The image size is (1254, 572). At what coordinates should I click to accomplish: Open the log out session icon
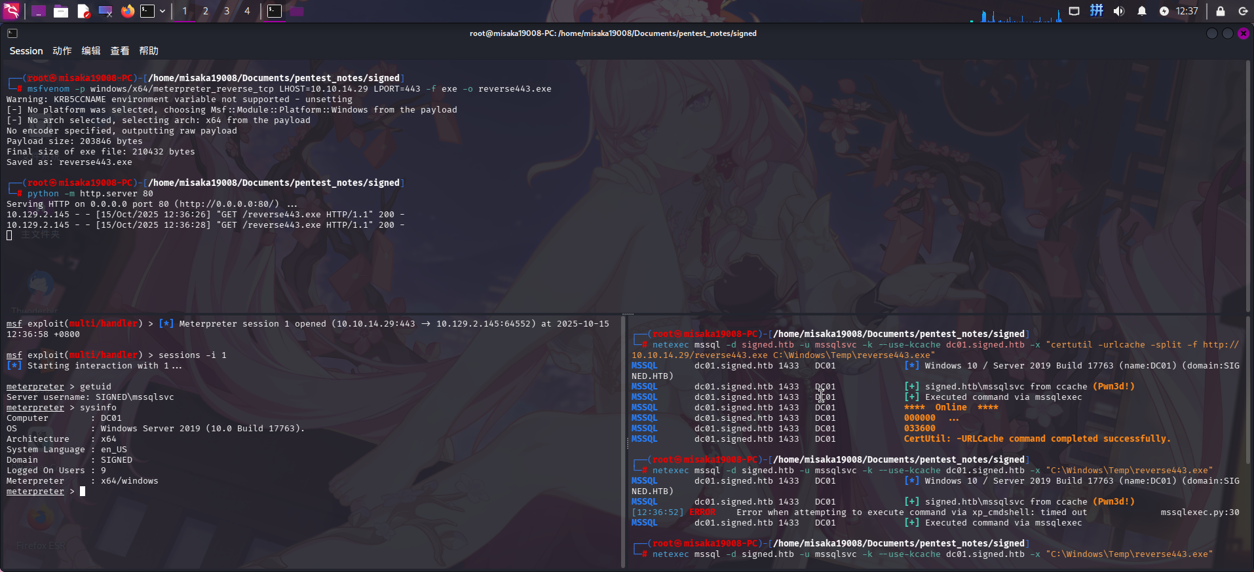[1243, 11]
